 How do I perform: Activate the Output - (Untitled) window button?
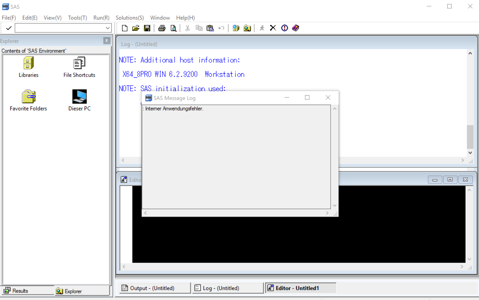coord(155,288)
